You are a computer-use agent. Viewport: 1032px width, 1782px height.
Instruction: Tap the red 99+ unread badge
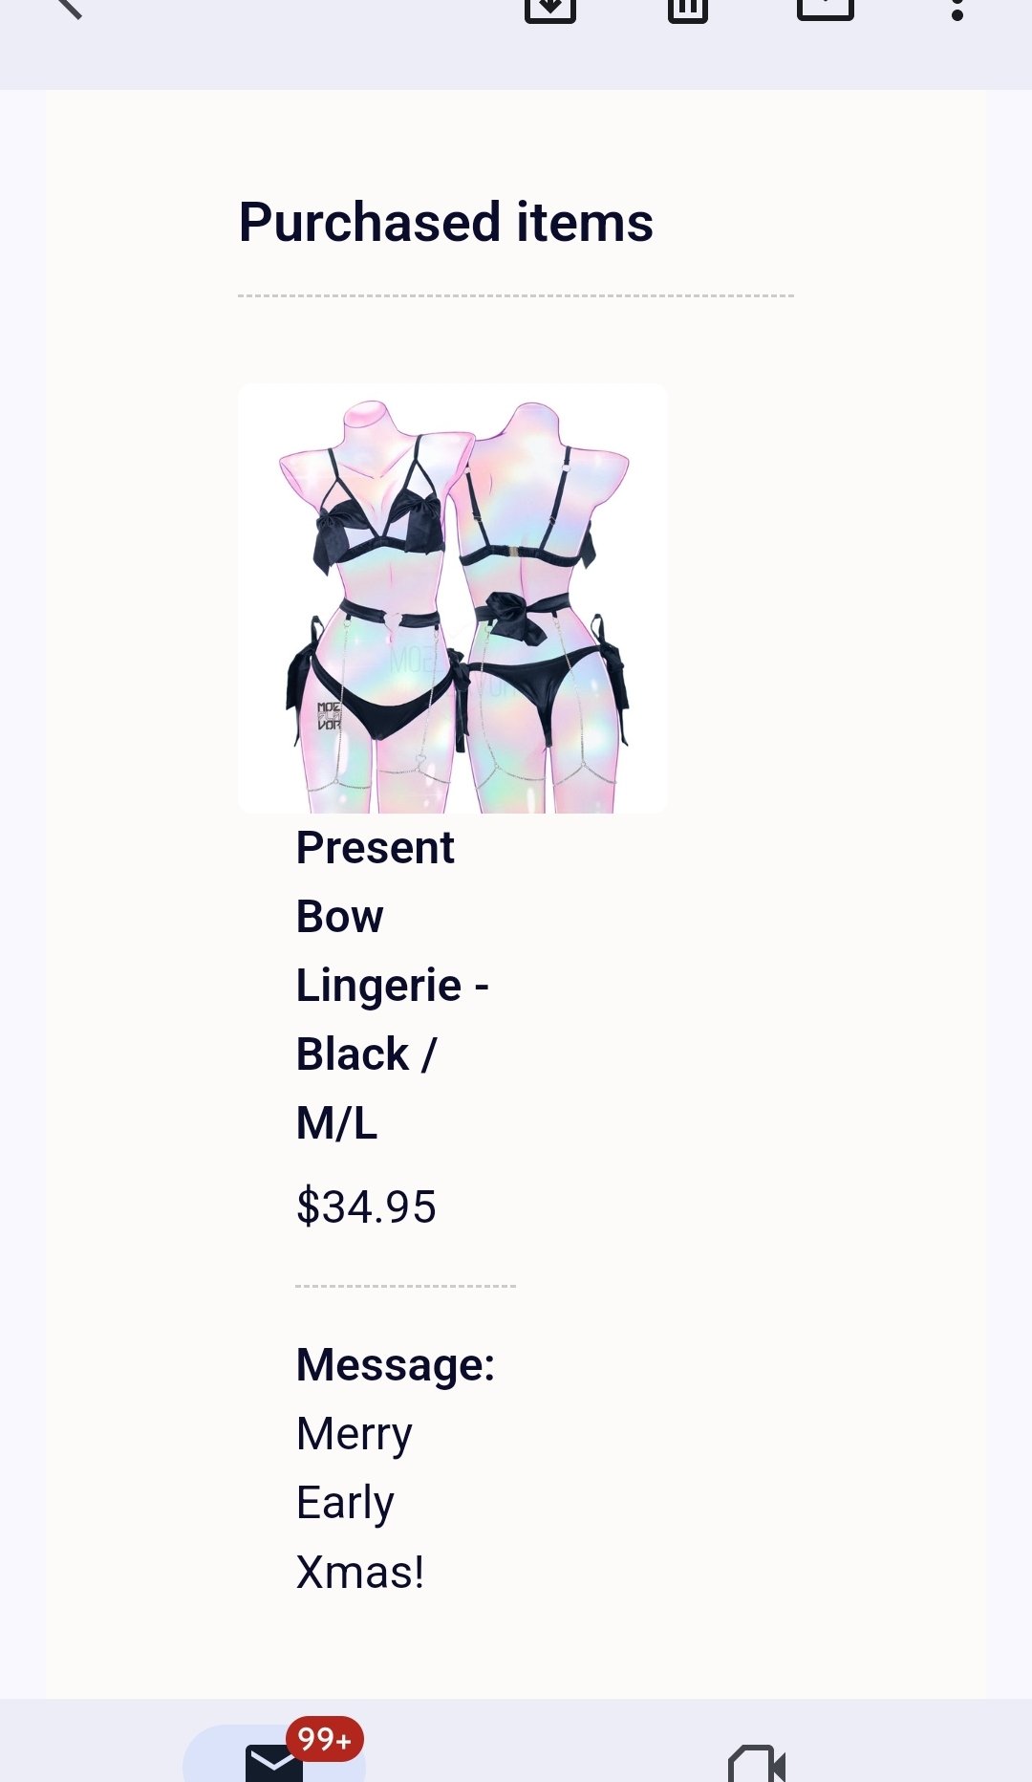click(x=325, y=1739)
